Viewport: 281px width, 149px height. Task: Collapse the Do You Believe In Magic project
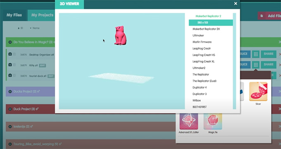coord(10,42)
